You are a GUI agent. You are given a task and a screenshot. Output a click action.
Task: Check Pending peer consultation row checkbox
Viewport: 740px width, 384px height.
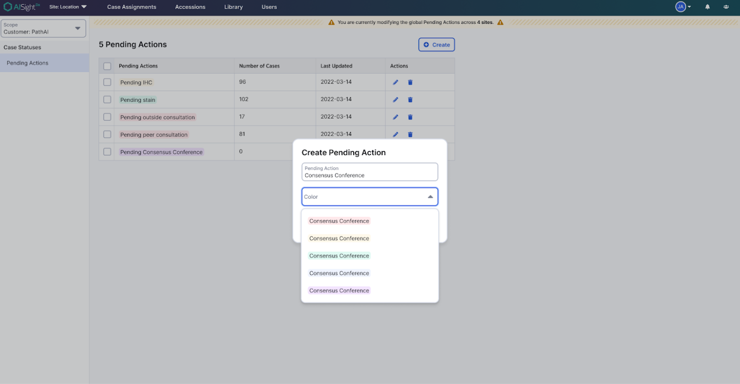107,134
